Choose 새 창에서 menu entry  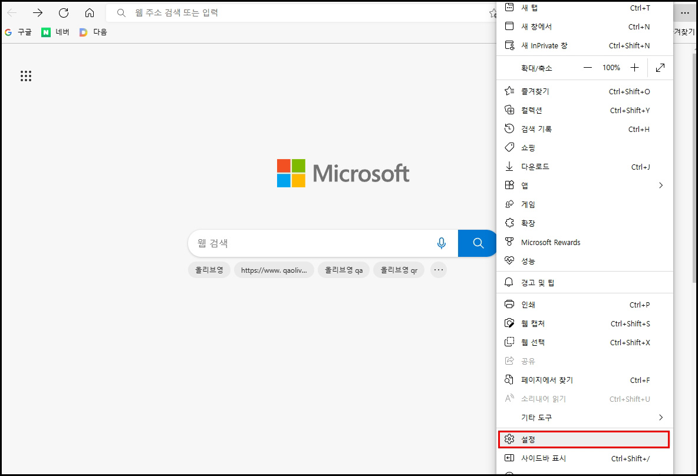[584, 27]
